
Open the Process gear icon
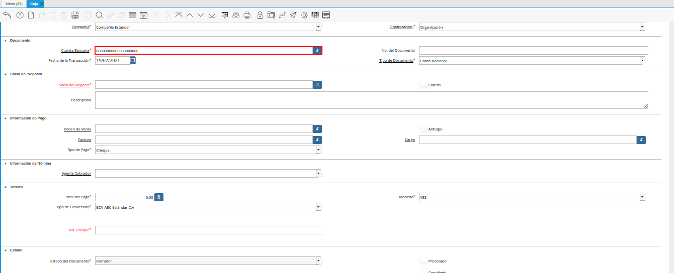coord(304,15)
